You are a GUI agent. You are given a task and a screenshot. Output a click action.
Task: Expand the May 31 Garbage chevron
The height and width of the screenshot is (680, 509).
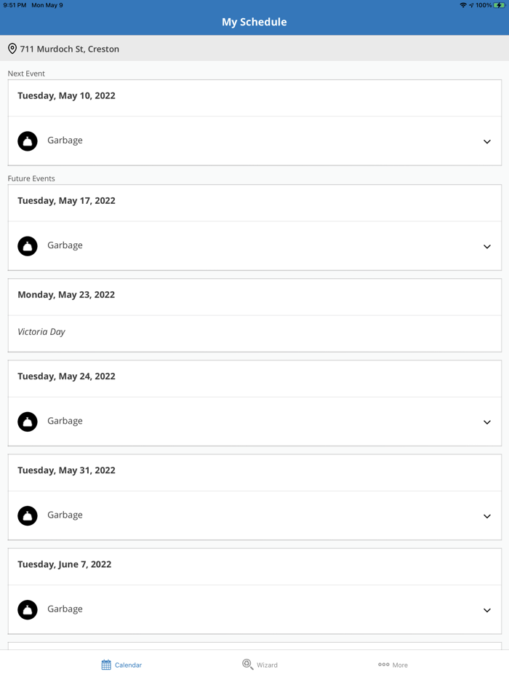click(487, 516)
